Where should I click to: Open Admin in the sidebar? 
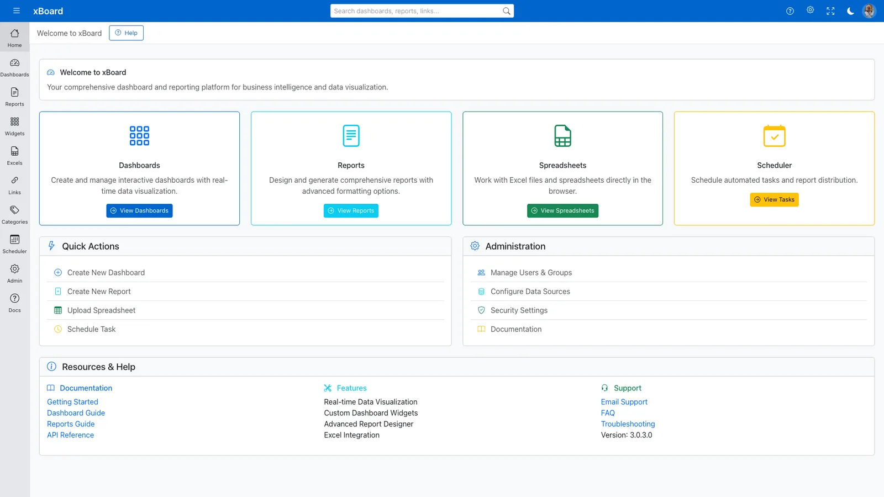15,273
